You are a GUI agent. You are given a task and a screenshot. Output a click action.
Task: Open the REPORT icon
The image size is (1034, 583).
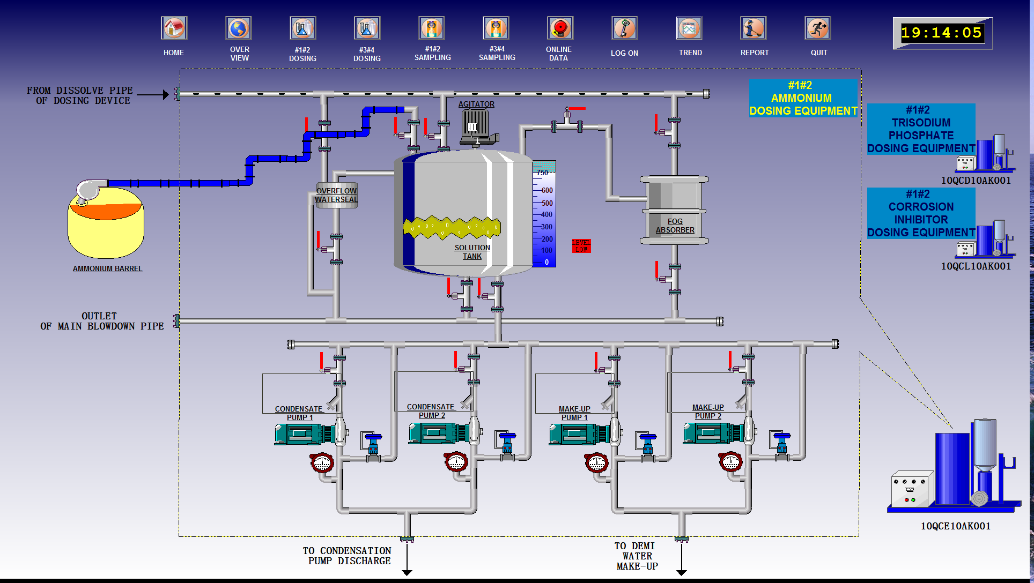(754, 28)
